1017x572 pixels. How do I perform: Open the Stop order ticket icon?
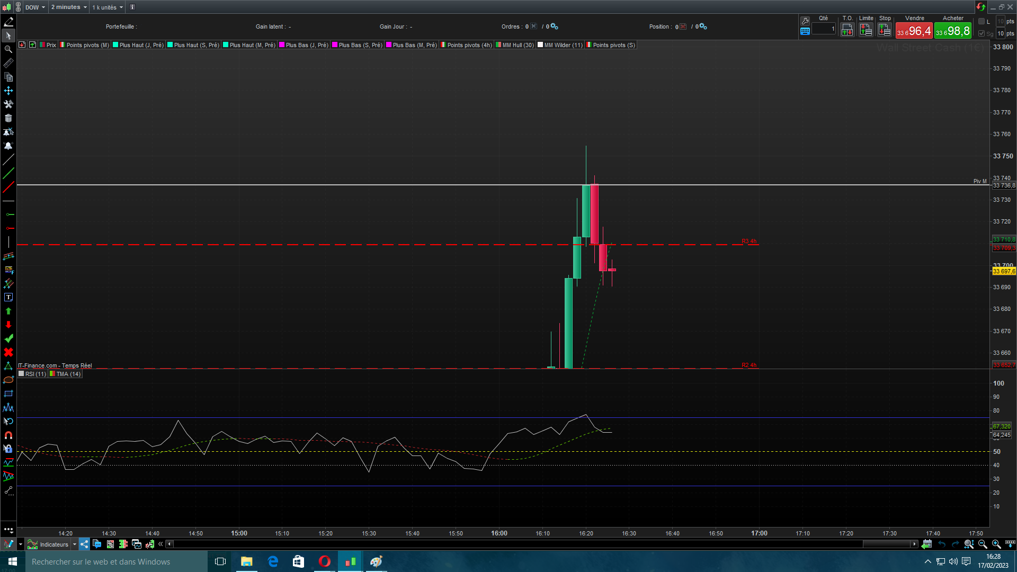pyautogui.click(x=884, y=30)
